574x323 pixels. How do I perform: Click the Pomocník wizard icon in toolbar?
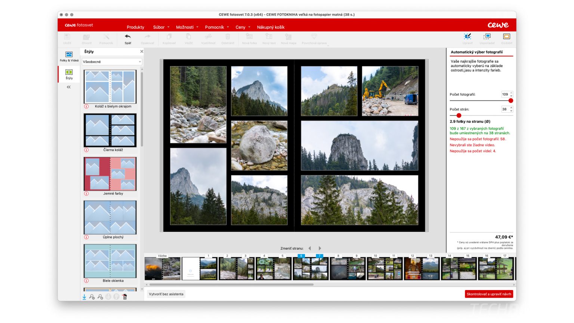tap(106, 37)
